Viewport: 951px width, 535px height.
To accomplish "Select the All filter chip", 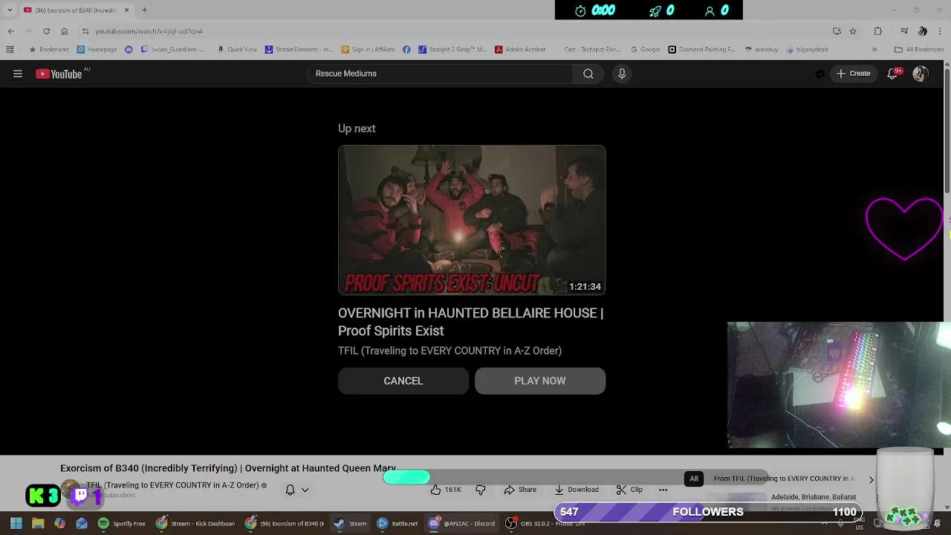I will (x=694, y=479).
